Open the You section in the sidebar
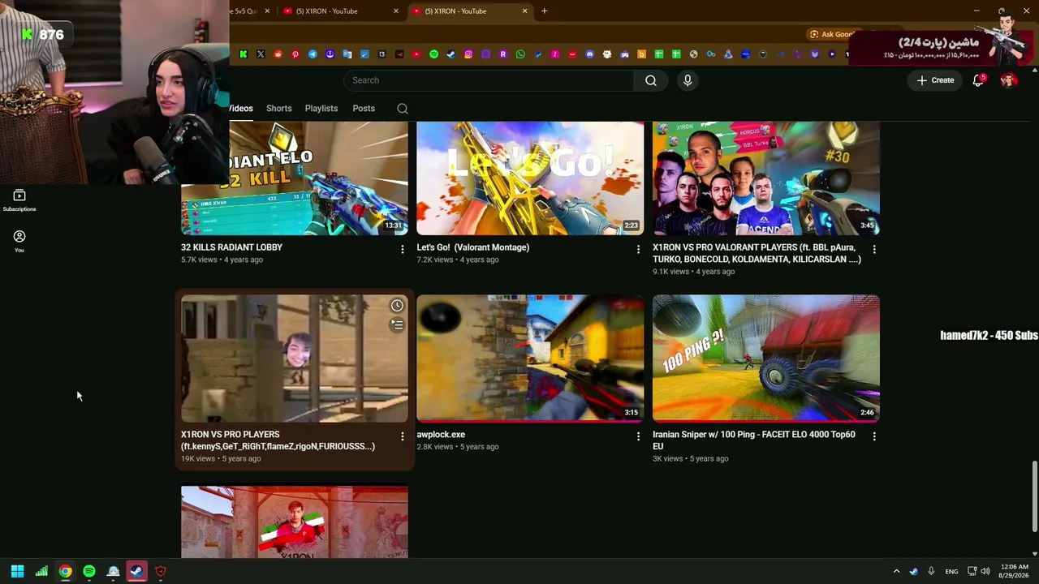This screenshot has width=1039, height=584. (19, 241)
